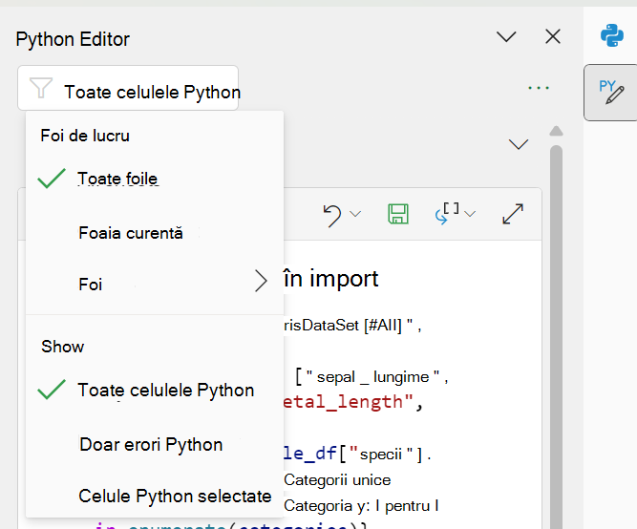Select the PY editor pencil icon
The image size is (637, 529).
611,92
